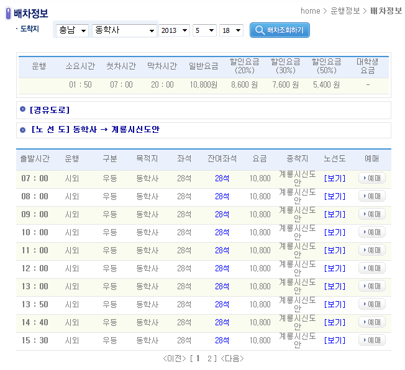Click the <이전> previous page link
Viewport: 405px width, 370px height.
coord(175,358)
